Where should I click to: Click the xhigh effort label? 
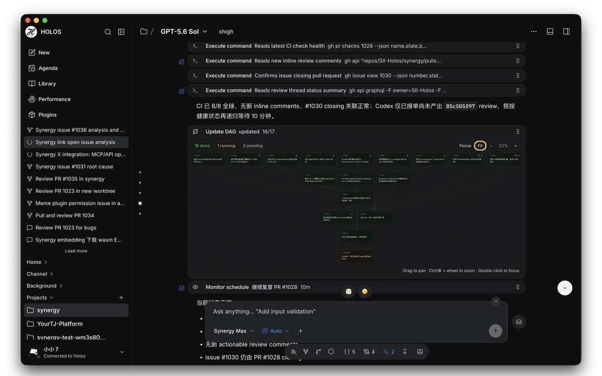tap(226, 31)
